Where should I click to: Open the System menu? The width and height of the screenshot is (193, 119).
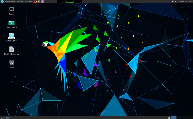[29, 2]
